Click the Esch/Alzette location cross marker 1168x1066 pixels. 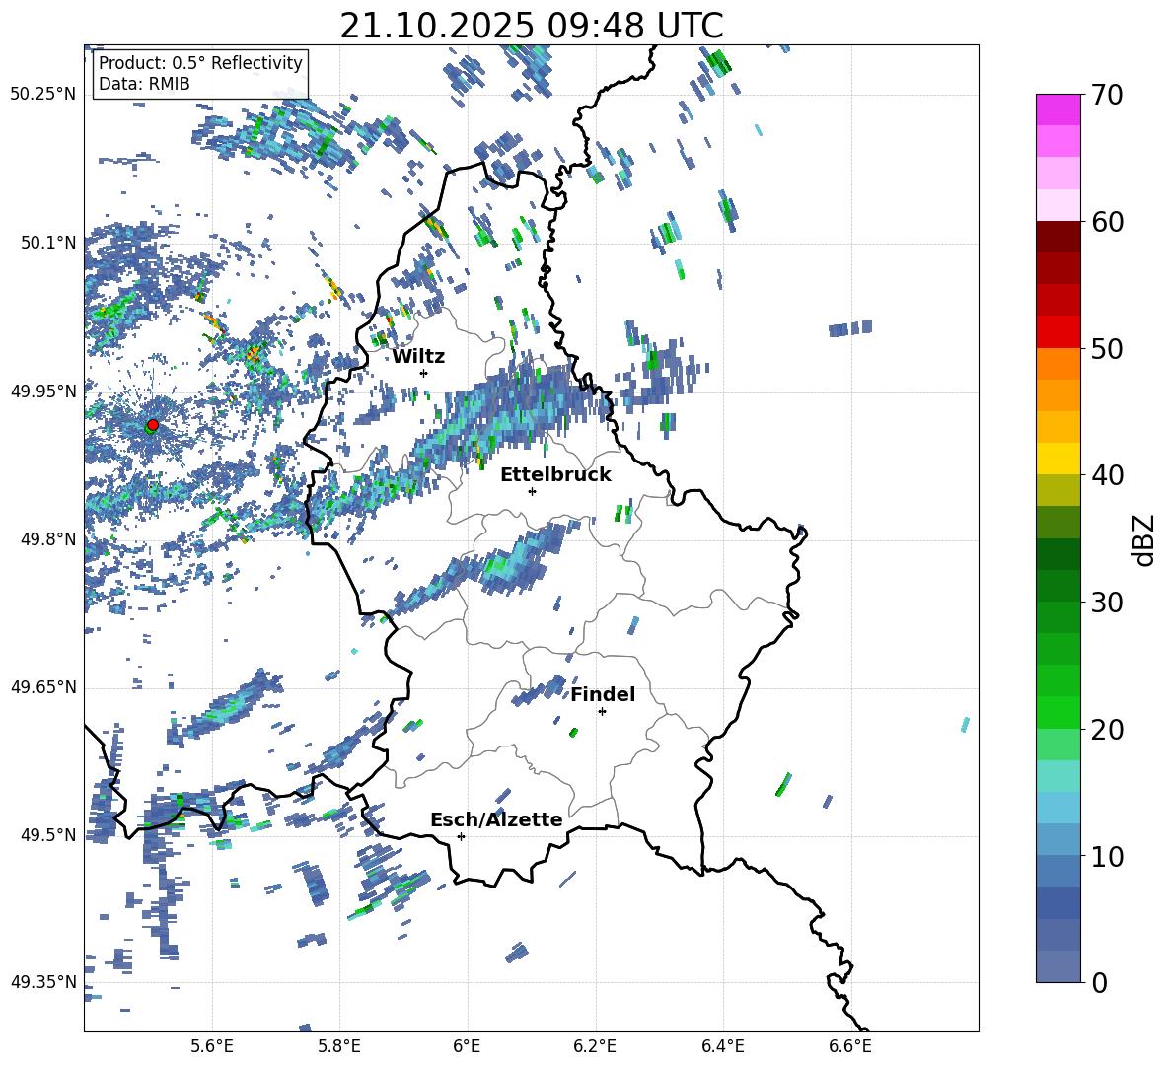[x=461, y=836]
